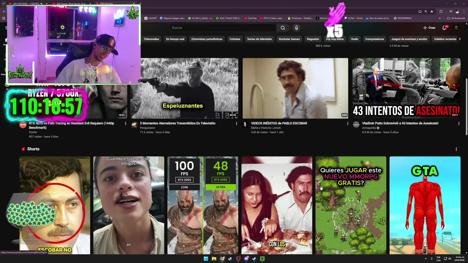Open Discord from the taskbar
Screen dimensions: 468x263
pos(246,259)
